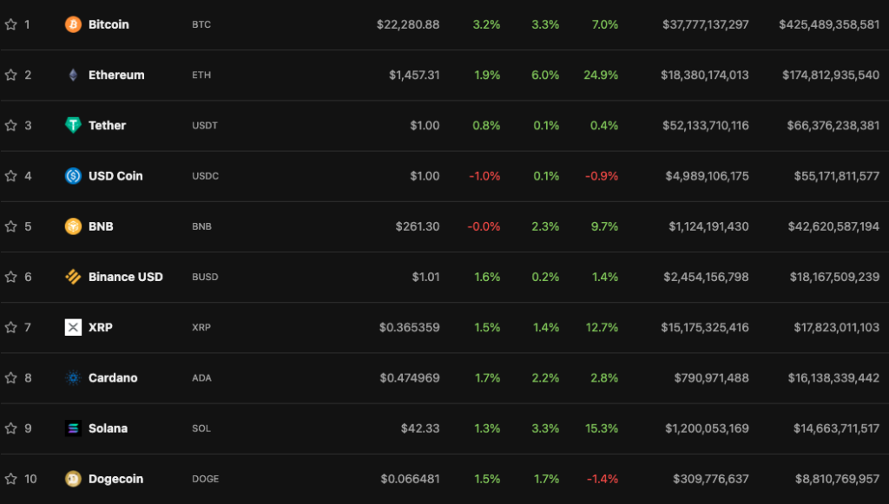This screenshot has width=889, height=504.
Task: Click the USDT ticker symbol text
Action: tap(205, 126)
